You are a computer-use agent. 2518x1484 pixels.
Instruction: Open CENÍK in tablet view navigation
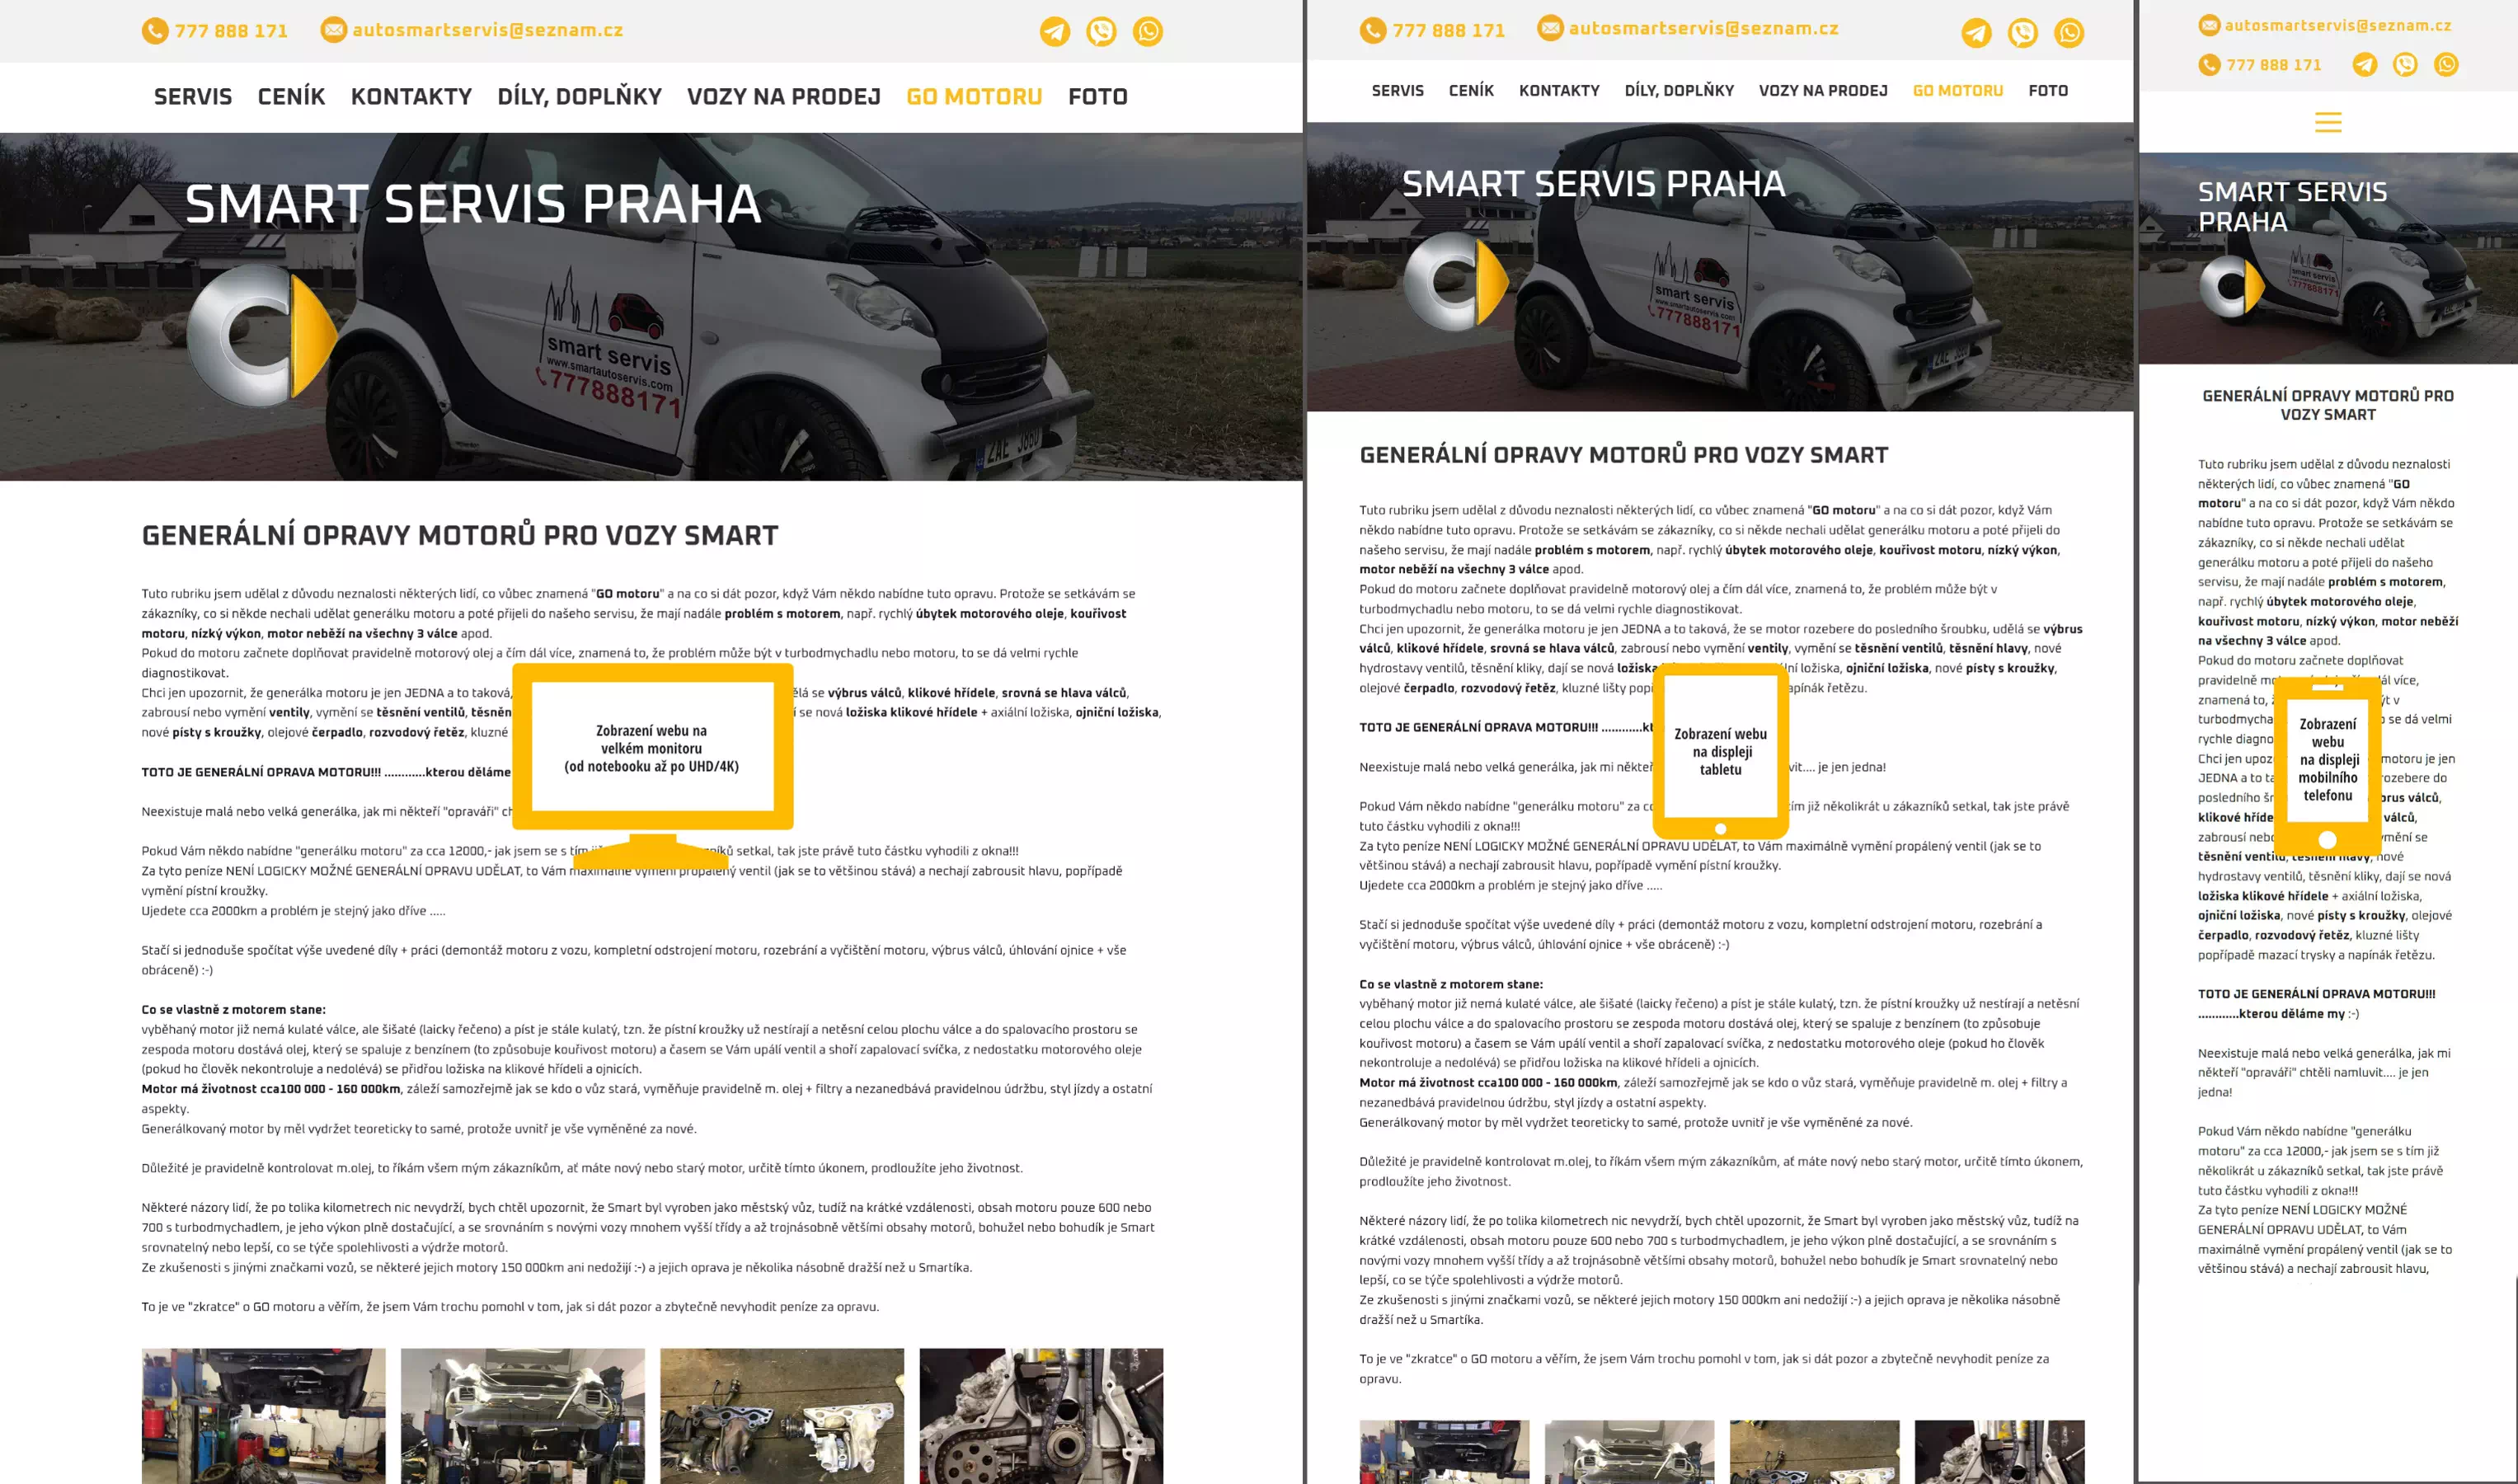tap(1471, 91)
